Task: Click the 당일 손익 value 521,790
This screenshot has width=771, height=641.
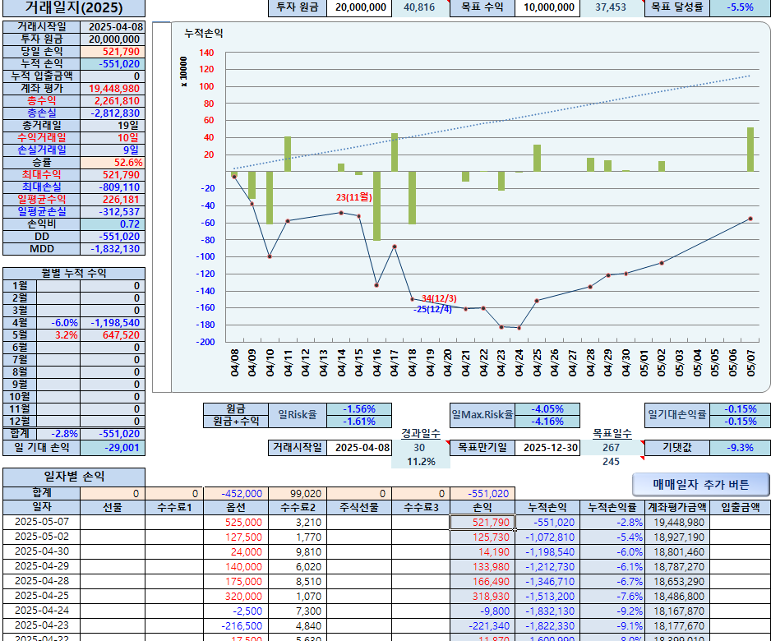Action: 113,52
